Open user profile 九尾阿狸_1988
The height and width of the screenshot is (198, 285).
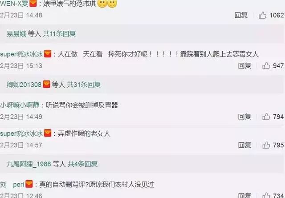coord(28,164)
